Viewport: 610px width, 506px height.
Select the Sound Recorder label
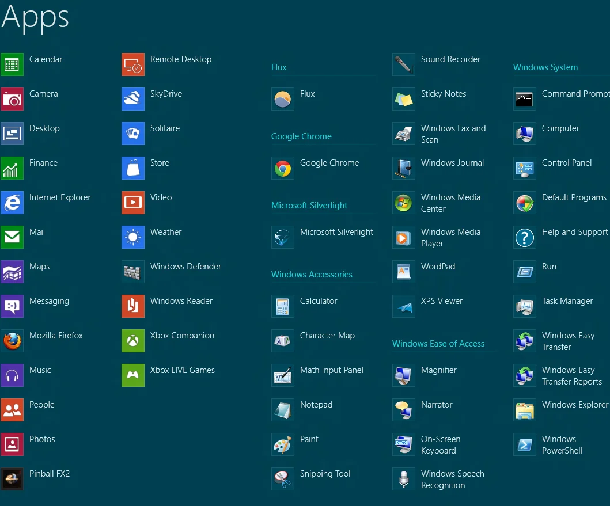tap(450, 59)
